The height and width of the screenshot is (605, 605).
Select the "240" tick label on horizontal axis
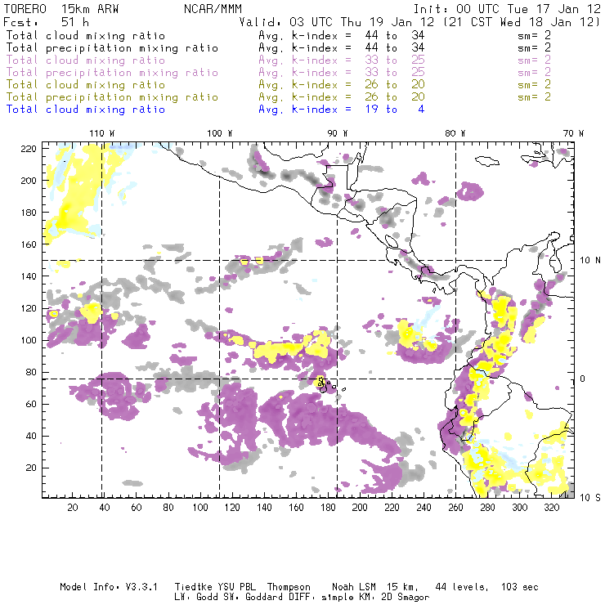click(x=423, y=508)
